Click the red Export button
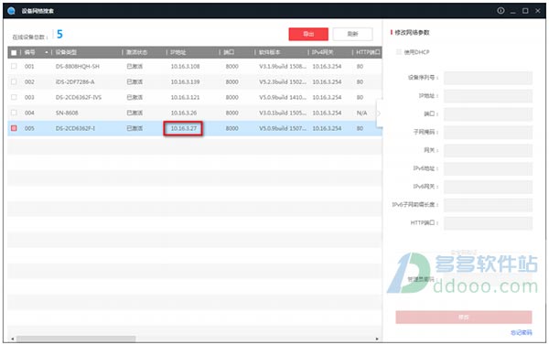 (308, 34)
